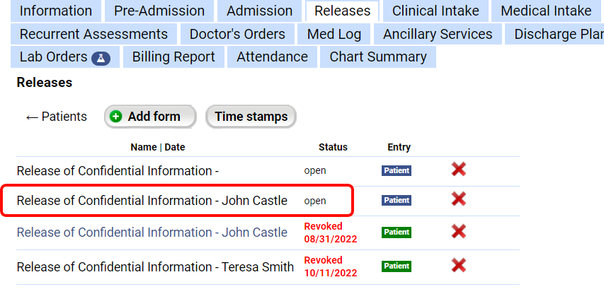Screen dimensions: 604x294
Task: Click green Patient badge for Teresa Smith
Action: [397, 266]
